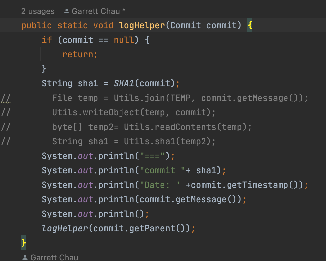This screenshot has height=261, width=326.
Task: Click the "Date: " string literal
Action: 162,185
